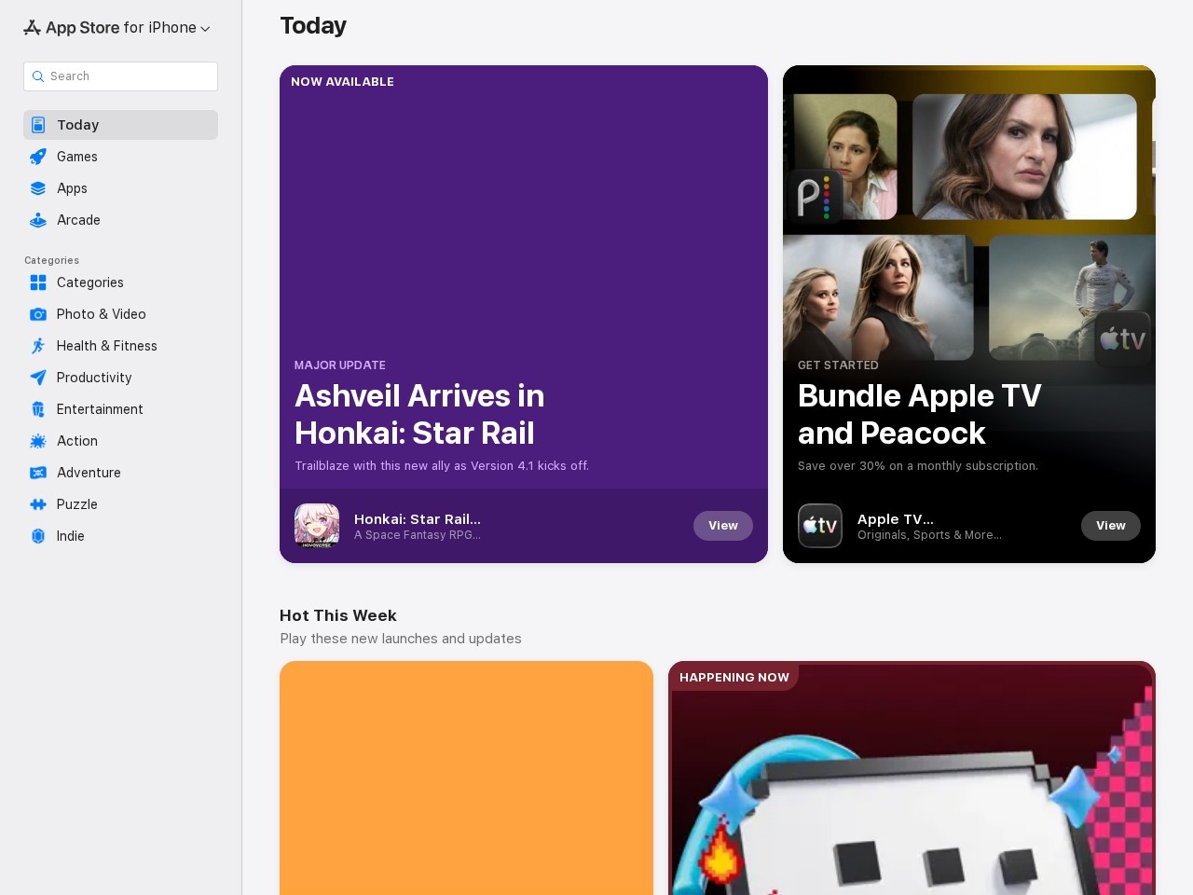Screen dimensions: 1193x895
Task: Click the Apple TV app icon
Action: pos(820,526)
